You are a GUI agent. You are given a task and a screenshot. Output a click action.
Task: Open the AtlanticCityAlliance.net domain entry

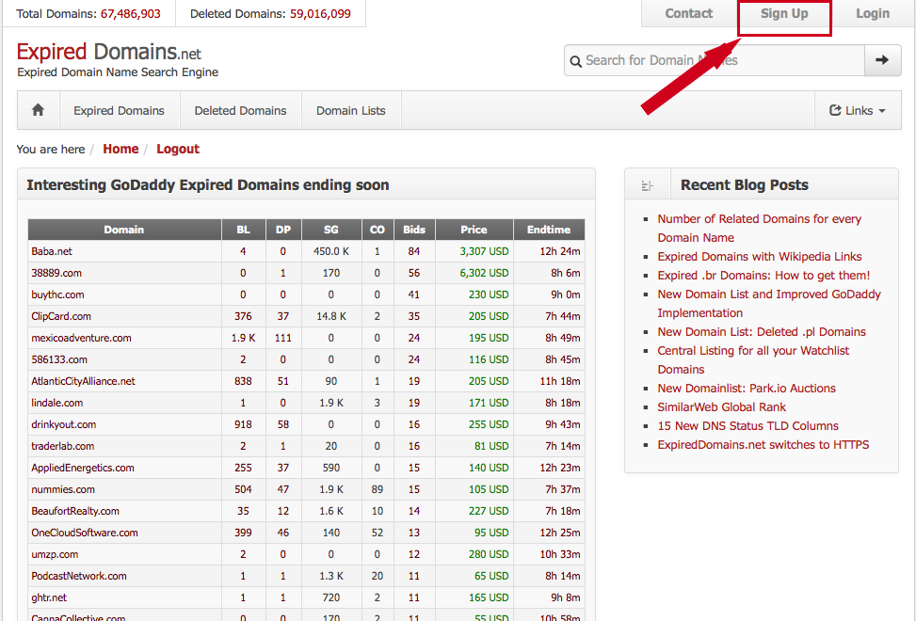tap(83, 380)
